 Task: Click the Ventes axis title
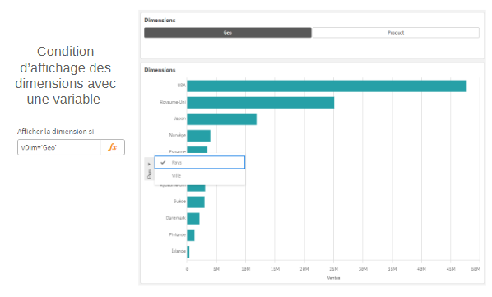point(333,278)
